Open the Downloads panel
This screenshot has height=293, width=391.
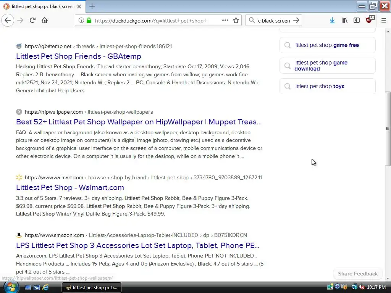(x=332, y=21)
